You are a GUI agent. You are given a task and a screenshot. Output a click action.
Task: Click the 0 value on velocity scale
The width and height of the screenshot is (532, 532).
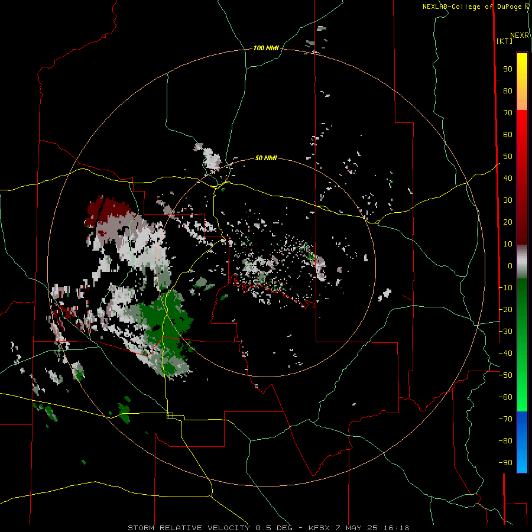[x=510, y=265]
